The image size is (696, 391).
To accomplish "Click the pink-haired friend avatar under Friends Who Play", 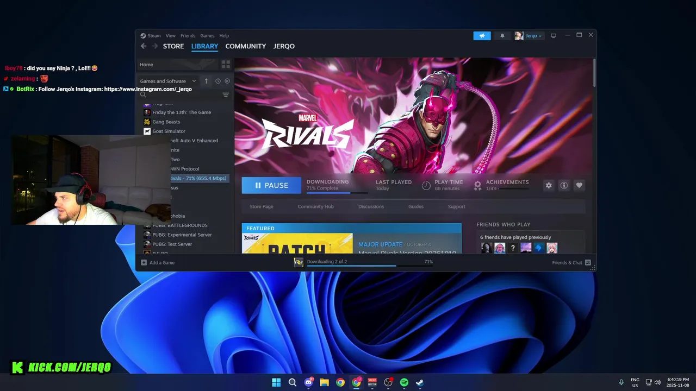I will 552,248.
